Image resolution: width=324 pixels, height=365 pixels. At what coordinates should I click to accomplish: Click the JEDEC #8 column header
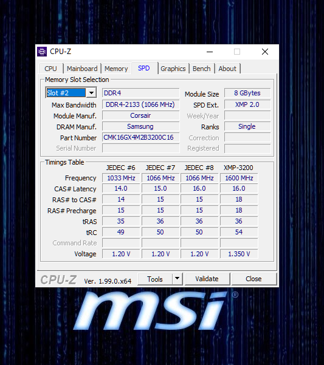pyautogui.click(x=199, y=168)
